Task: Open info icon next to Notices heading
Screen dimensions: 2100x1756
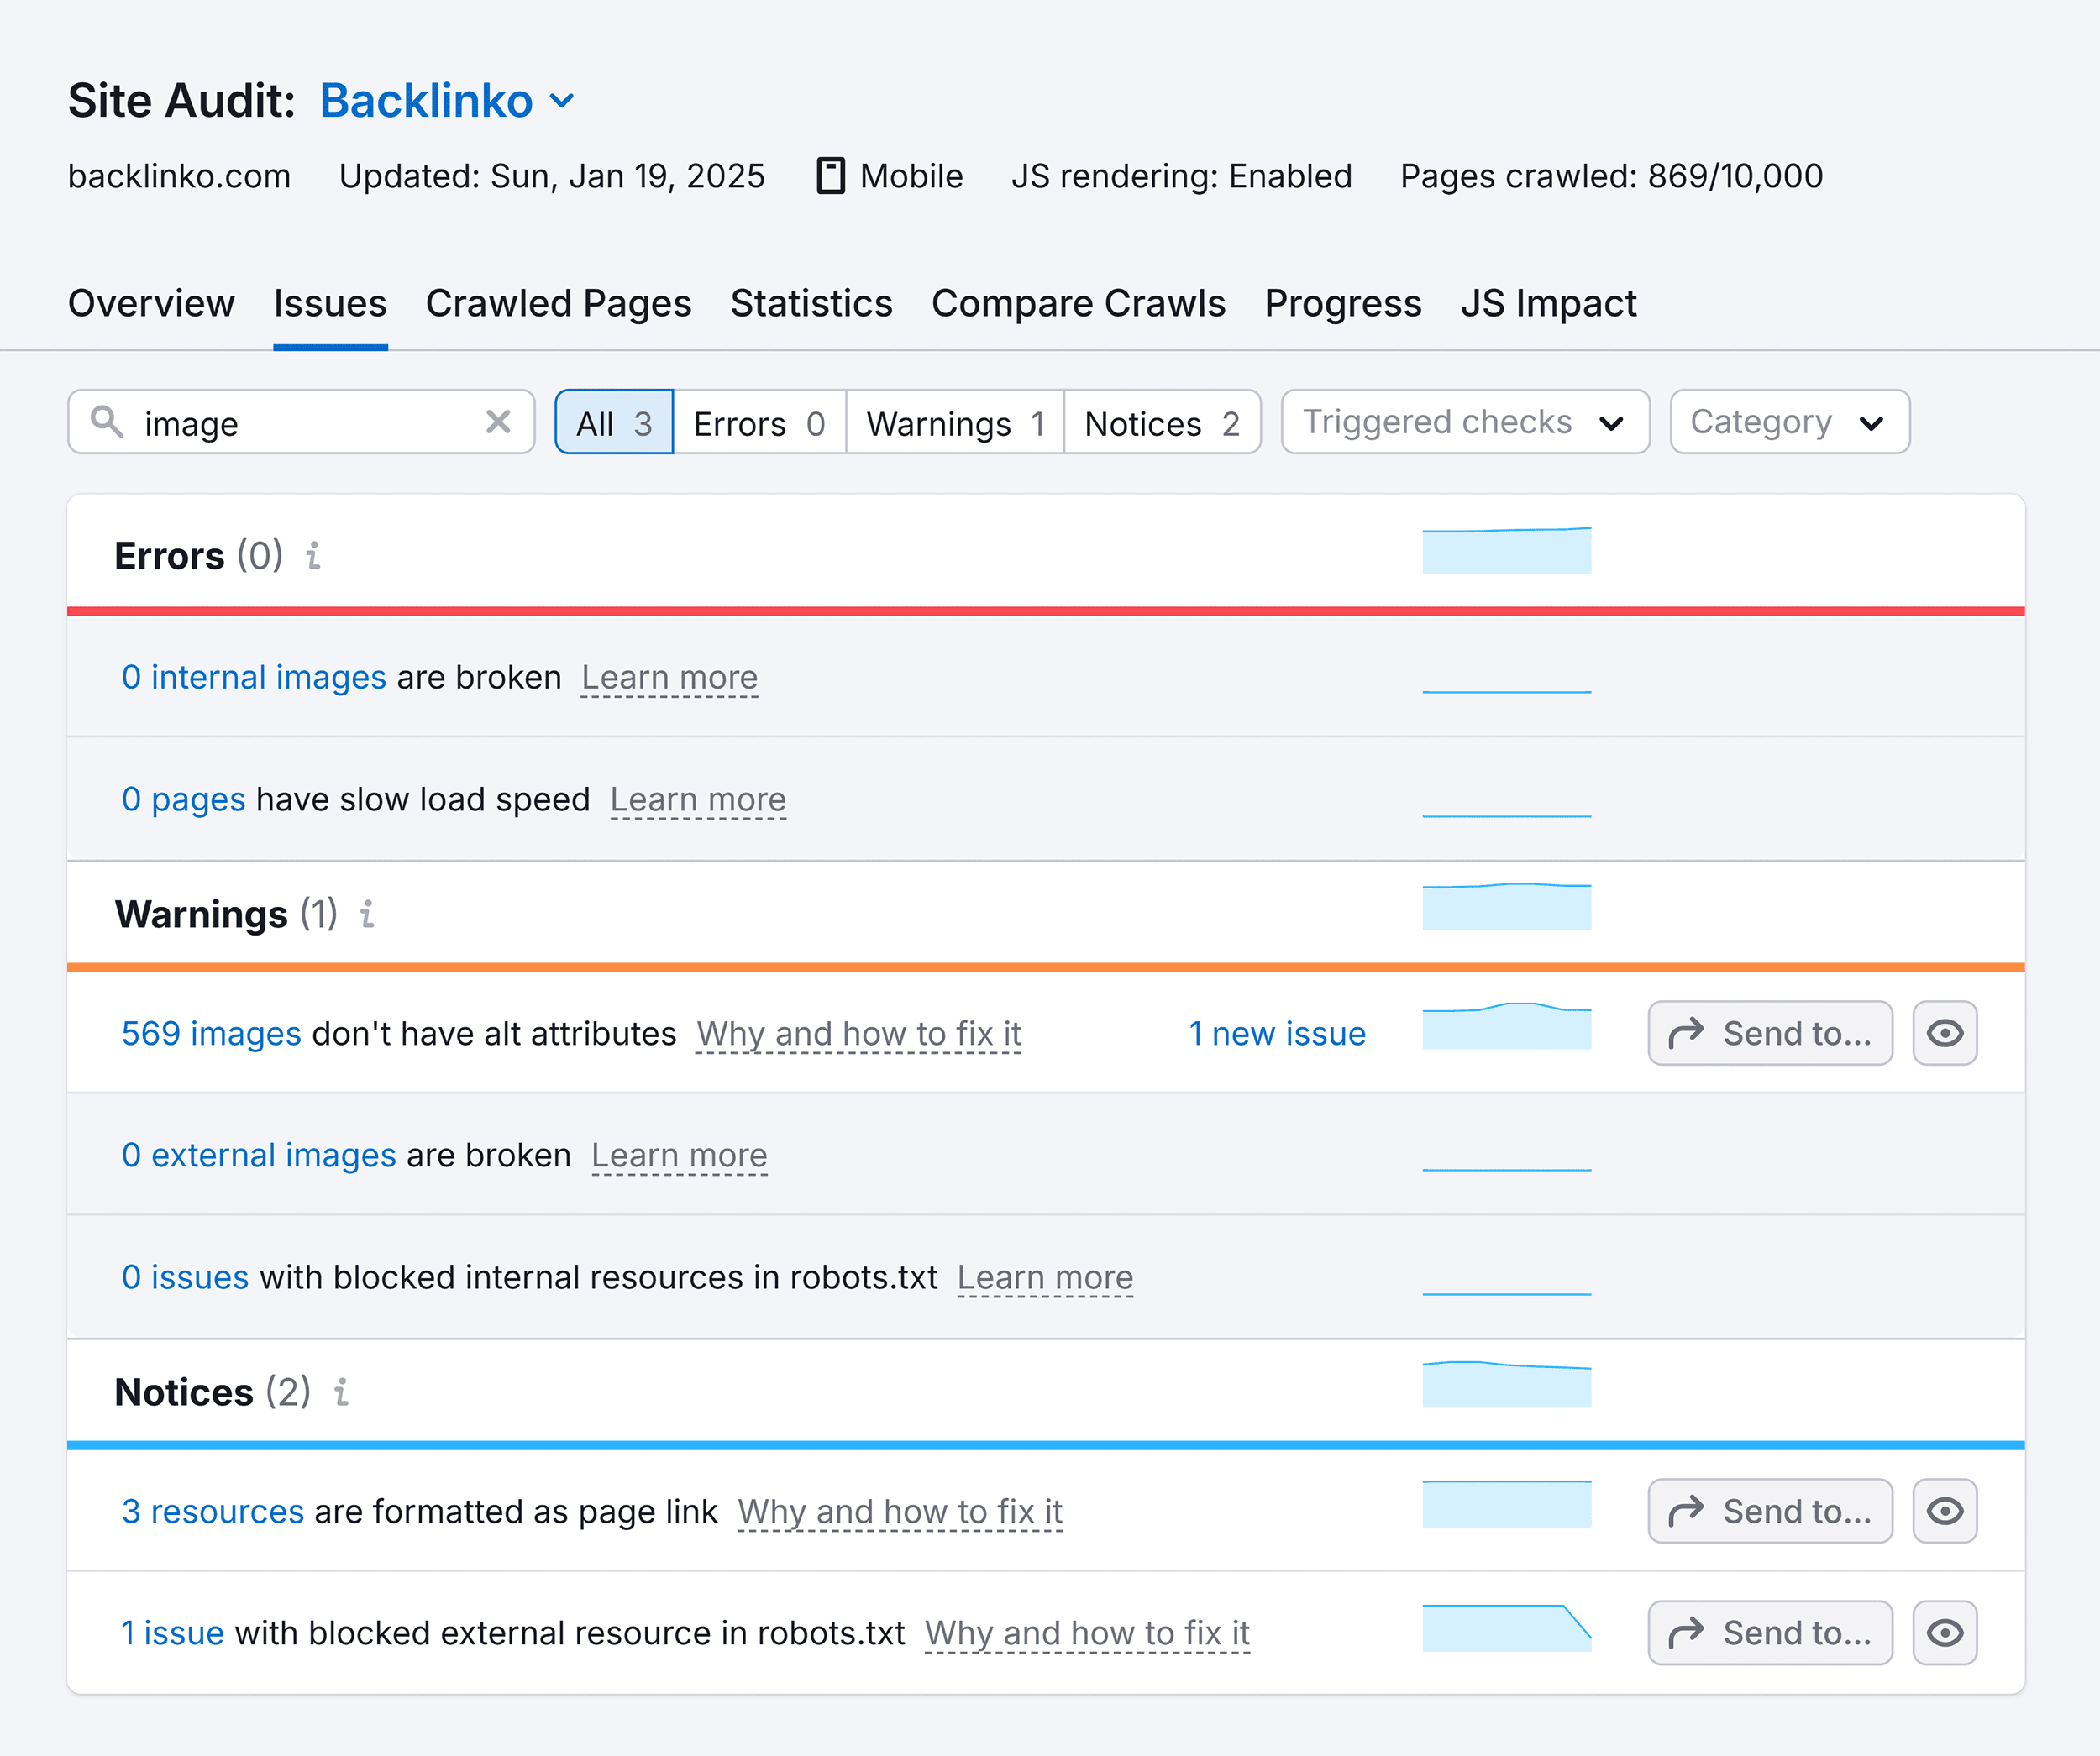Action: click(x=341, y=1392)
